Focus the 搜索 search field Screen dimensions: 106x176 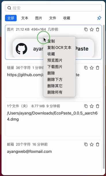pos(53,8)
